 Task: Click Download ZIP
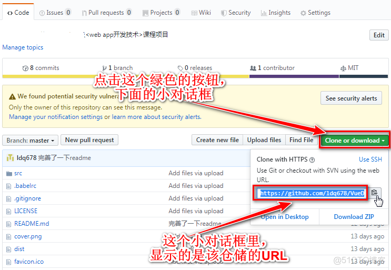[x=354, y=217]
